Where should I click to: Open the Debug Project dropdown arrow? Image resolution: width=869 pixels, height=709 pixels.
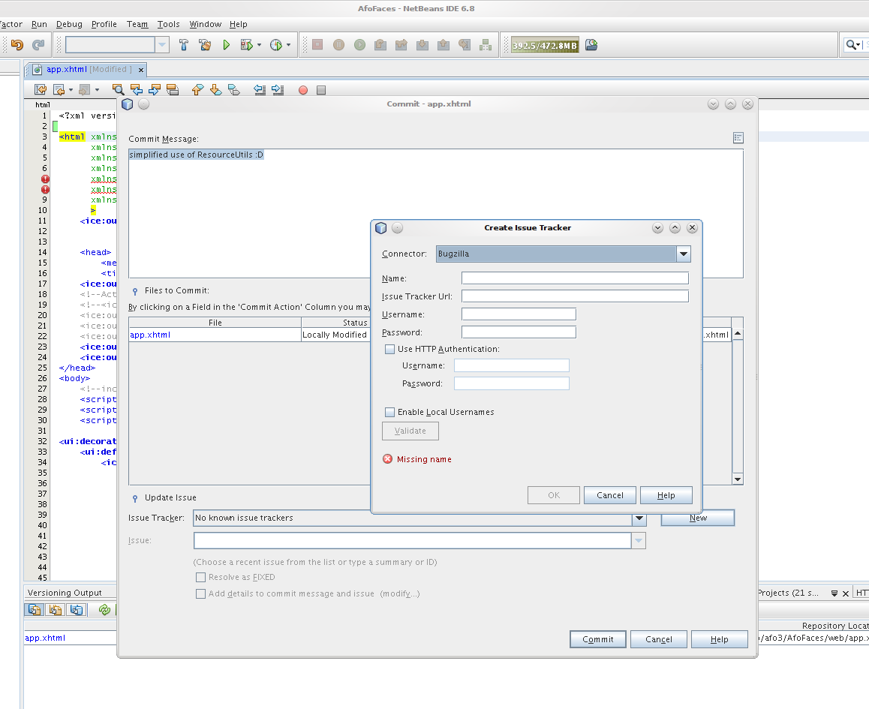click(260, 45)
